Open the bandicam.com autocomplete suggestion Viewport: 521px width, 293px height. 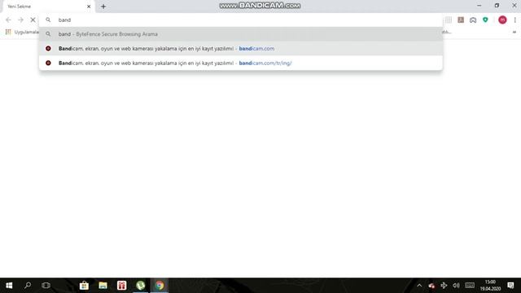pos(241,49)
